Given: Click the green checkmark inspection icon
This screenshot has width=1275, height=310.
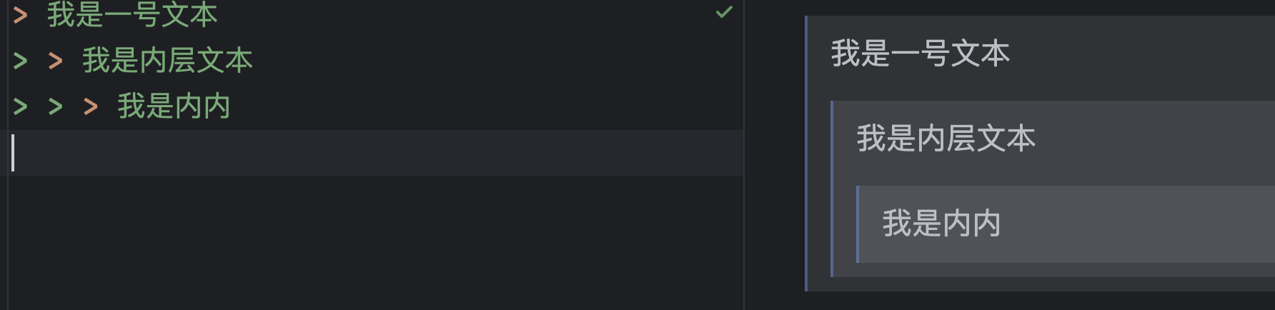Looking at the screenshot, I should coord(724,12).
